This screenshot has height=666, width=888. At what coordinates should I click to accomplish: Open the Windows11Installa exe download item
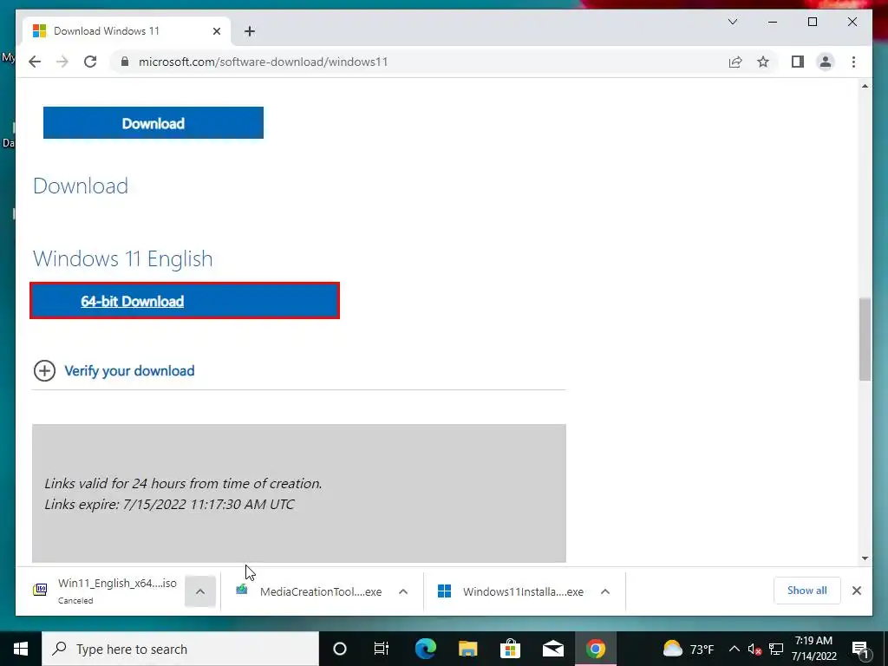click(x=511, y=591)
